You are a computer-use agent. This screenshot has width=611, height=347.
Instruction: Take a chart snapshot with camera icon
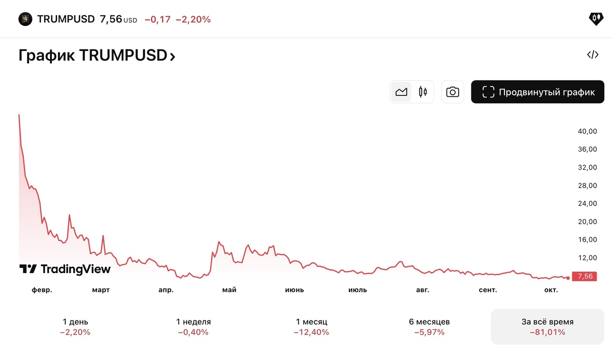[x=453, y=92]
